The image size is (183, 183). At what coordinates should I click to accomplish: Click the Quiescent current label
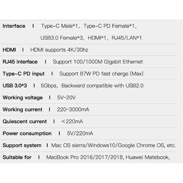[x=25, y=122]
